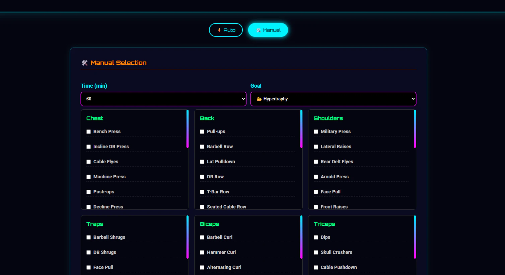Click the Biceps panel scrollbar thumb
The height and width of the screenshot is (275, 505).
301,237
